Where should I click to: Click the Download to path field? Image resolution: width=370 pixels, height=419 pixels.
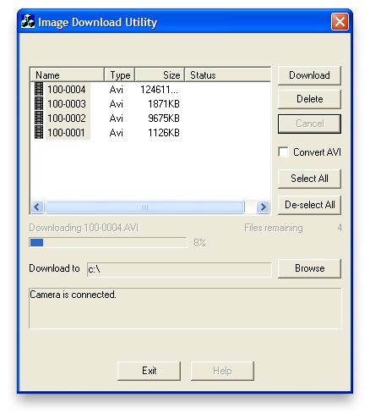[179, 269]
